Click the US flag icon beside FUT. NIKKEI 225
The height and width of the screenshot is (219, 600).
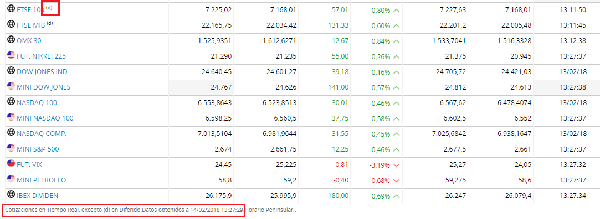pyautogui.click(x=11, y=55)
